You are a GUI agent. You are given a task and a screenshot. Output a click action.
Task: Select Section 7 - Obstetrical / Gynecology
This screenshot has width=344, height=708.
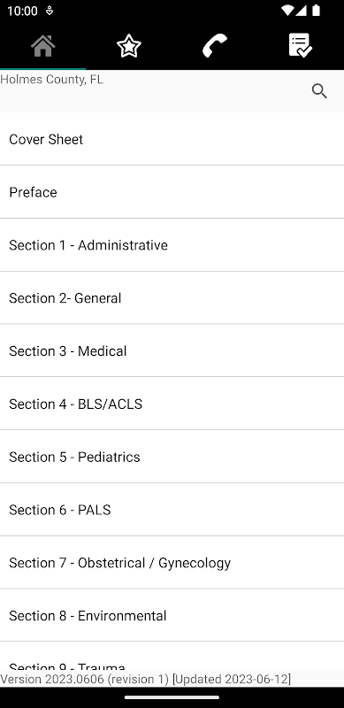tap(172, 563)
